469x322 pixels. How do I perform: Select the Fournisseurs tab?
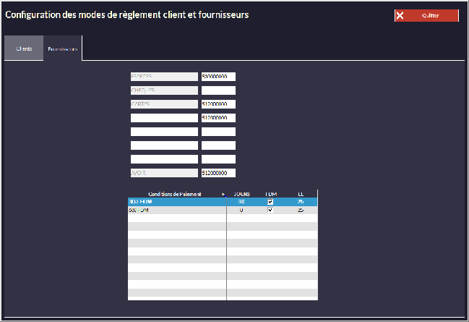click(x=63, y=49)
